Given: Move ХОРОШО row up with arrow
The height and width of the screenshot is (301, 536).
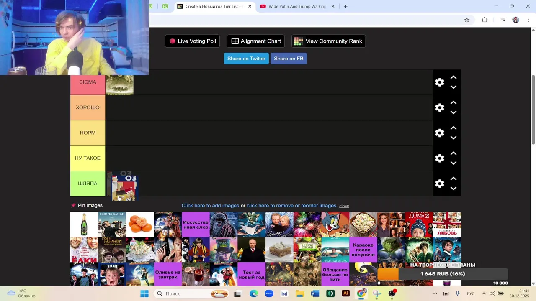Looking at the screenshot, I should pyautogui.click(x=453, y=103).
